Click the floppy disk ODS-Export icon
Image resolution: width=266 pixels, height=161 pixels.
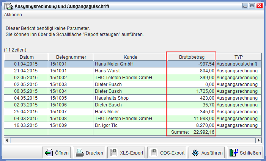pos(154,153)
